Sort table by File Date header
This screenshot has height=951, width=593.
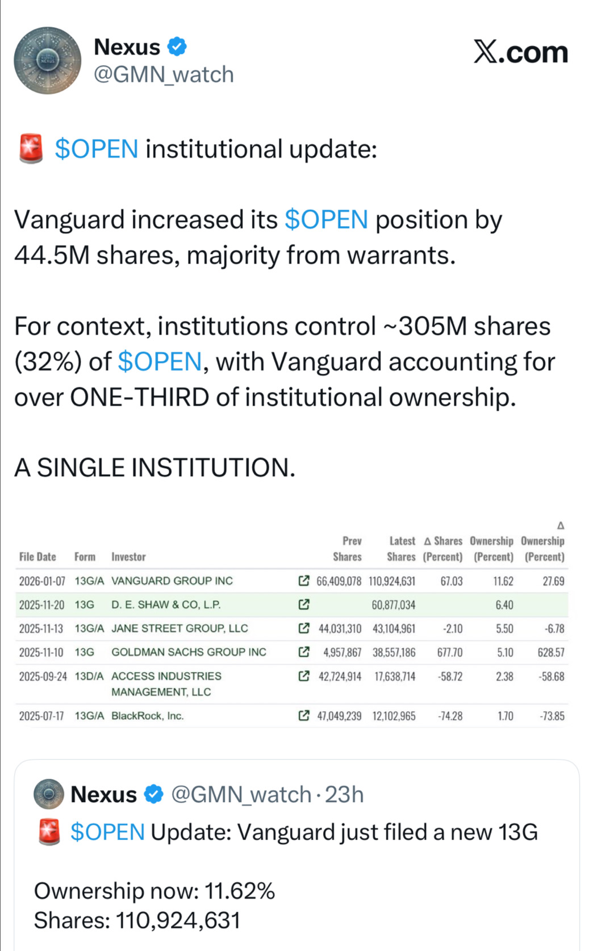(37, 557)
